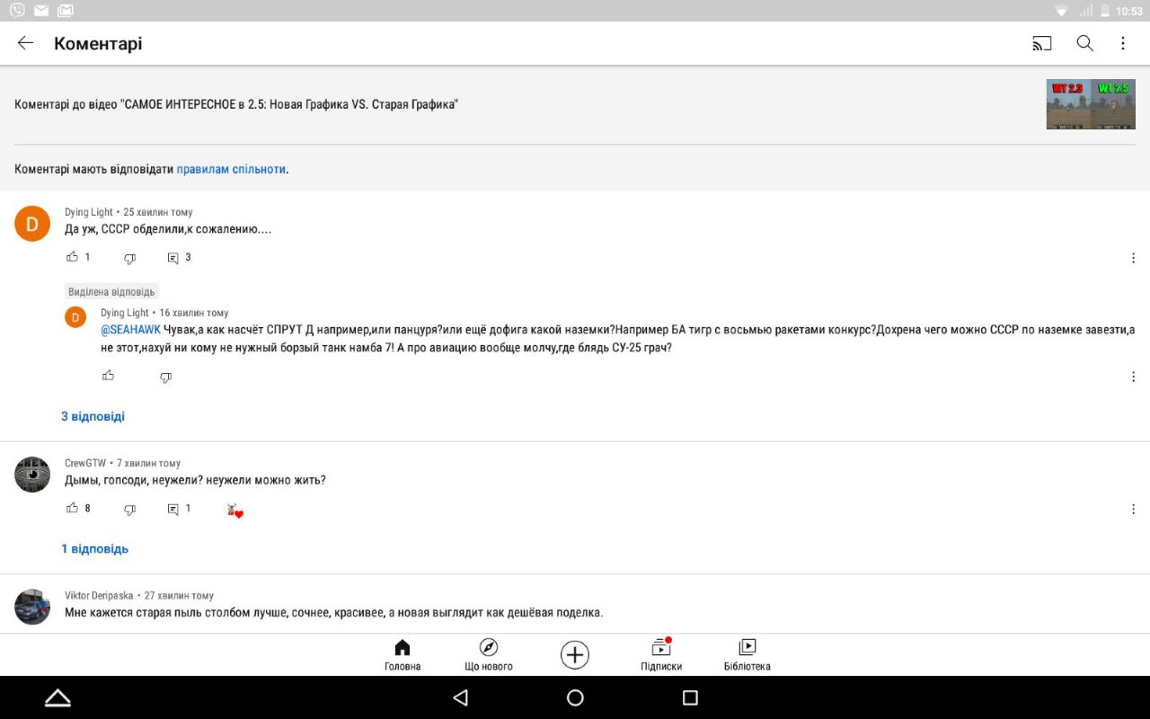Open options menu for CrewGTW's comment
This screenshot has height=719, width=1150.
pyautogui.click(x=1134, y=509)
